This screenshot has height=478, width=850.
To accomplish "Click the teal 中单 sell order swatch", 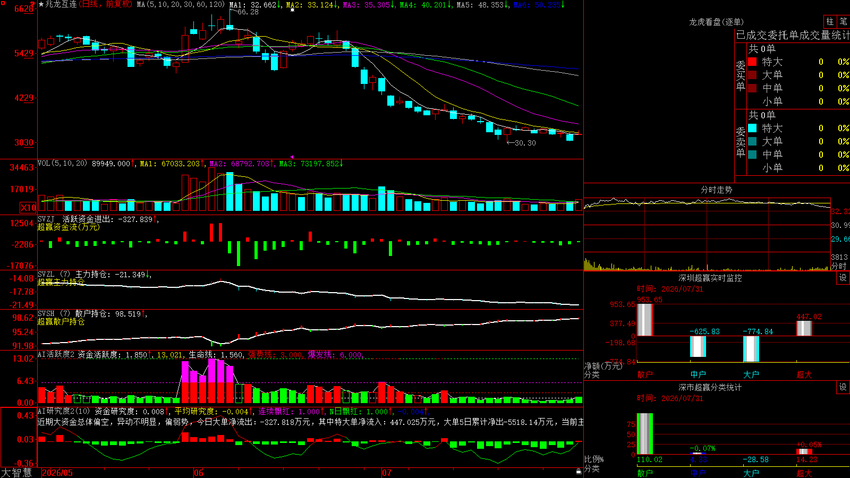I will click(752, 155).
